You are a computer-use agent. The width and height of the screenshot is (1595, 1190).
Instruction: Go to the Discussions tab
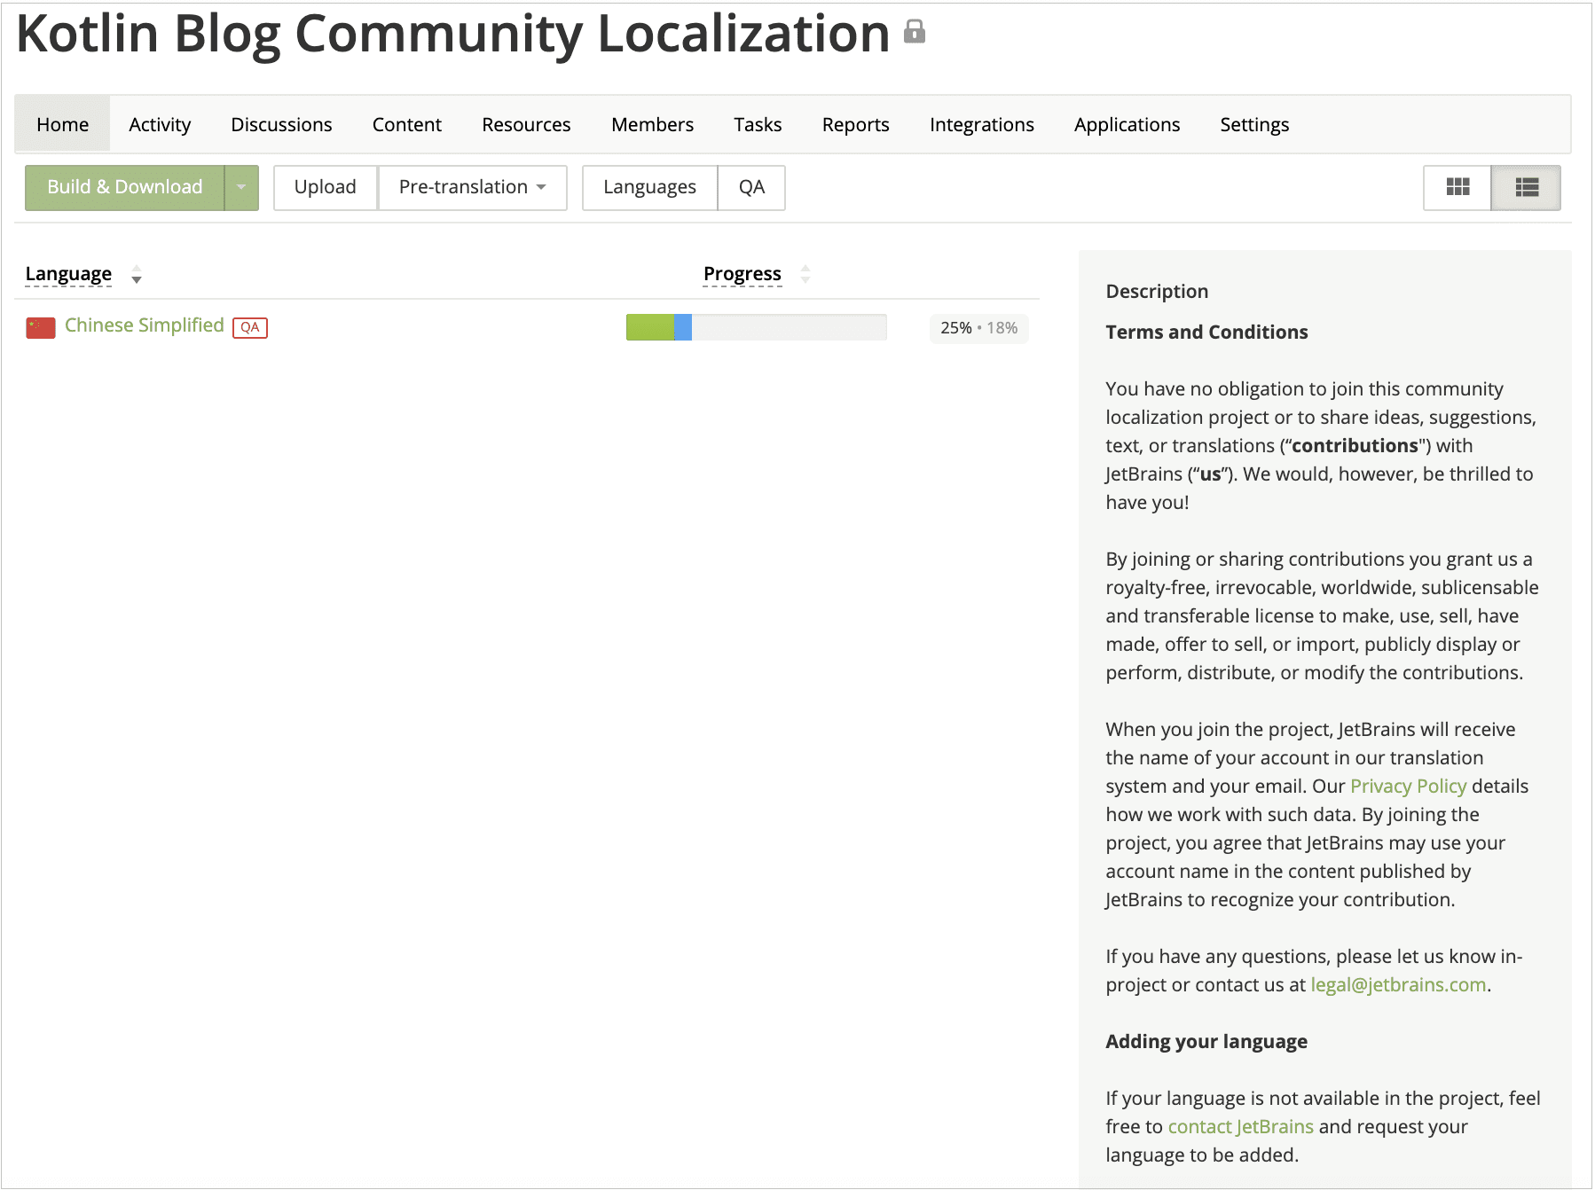point(281,124)
